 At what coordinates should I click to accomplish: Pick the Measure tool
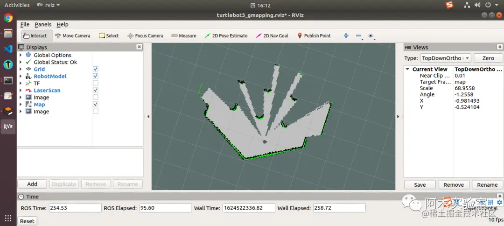point(184,35)
